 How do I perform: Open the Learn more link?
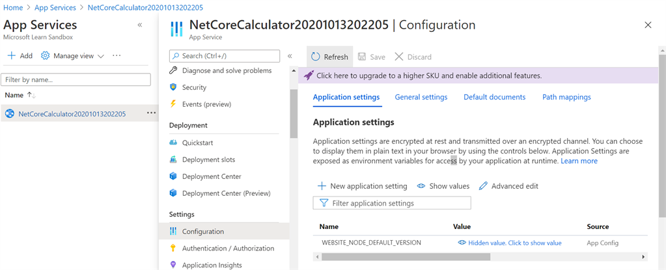(x=579, y=161)
